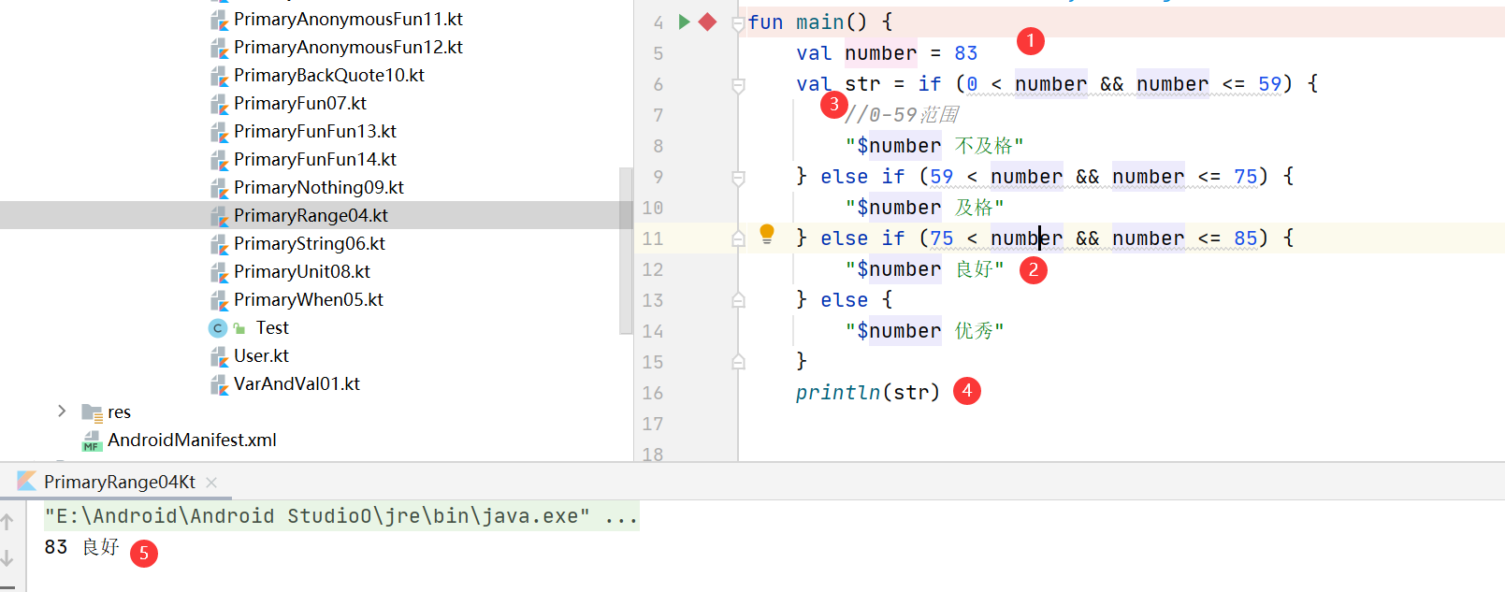Open the Test class

tap(272, 327)
